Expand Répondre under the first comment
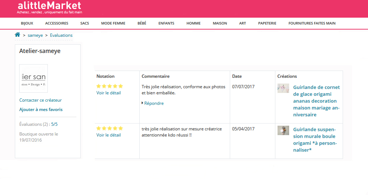 153,103
